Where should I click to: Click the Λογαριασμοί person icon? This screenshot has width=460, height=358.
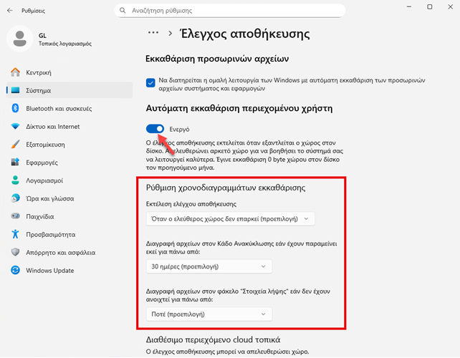pyautogui.click(x=15, y=180)
